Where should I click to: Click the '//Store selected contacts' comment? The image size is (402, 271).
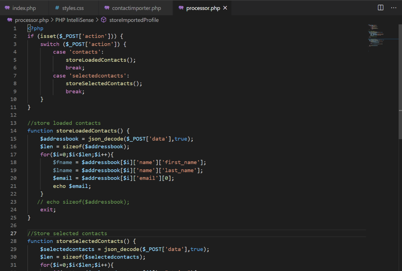click(x=67, y=233)
